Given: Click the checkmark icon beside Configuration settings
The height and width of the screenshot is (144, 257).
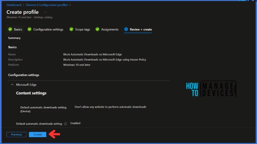Looking at the screenshot, I should pos(29,29).
